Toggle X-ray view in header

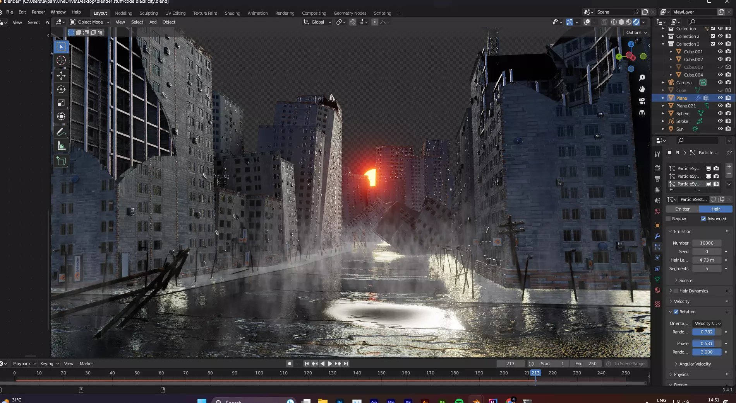coord(604,22)
